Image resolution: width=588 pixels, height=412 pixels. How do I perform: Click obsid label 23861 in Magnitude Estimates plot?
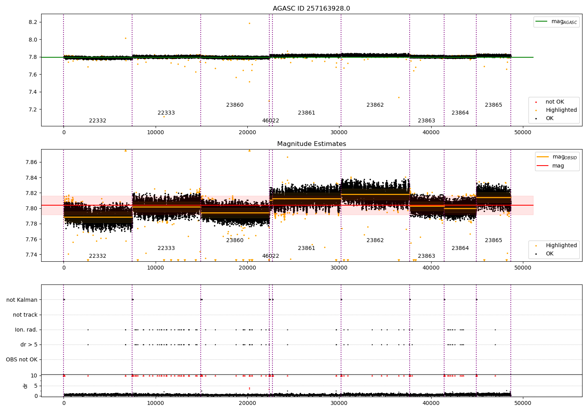pos(307,248)
